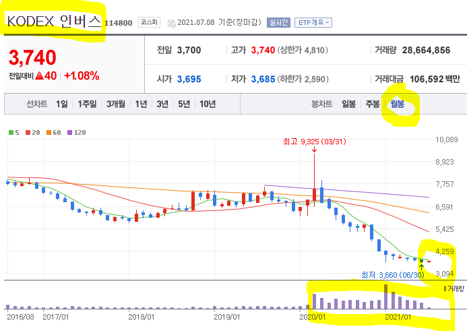Image resolution: width=467 pixels, height=331 pixels.
Task: Click the 선차트 label
Action: 37,104
